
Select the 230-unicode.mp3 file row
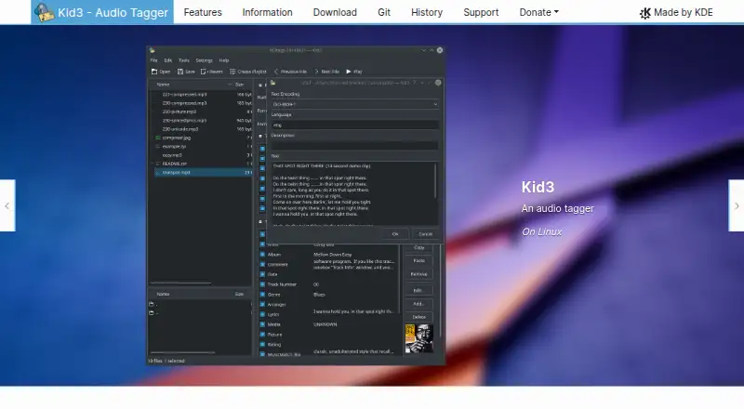(x=203, y=129)
